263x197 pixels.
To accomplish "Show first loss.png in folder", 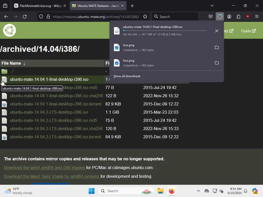I will pos(217,47).
